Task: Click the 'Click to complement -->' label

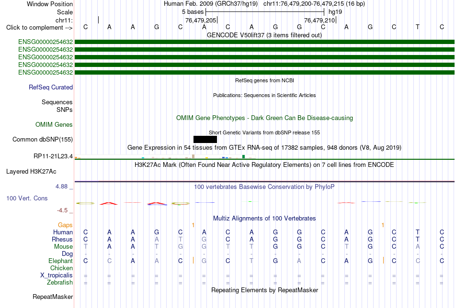Action: tap(39, 28)
